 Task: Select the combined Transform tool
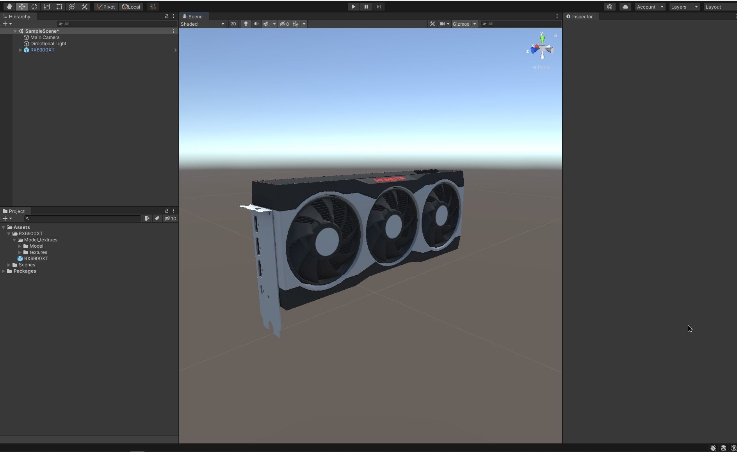click(x=71, y=7)
